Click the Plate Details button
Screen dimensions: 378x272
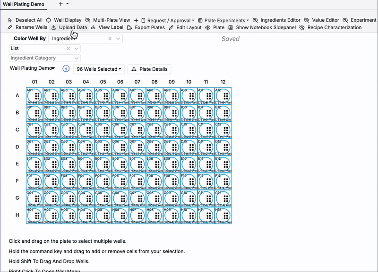[149, 69]
